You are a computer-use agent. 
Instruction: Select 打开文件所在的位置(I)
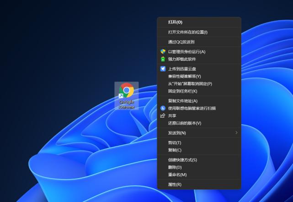pos(199,32)
